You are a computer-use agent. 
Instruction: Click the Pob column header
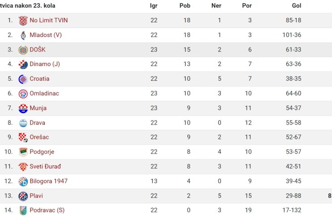tap(185, 5)
